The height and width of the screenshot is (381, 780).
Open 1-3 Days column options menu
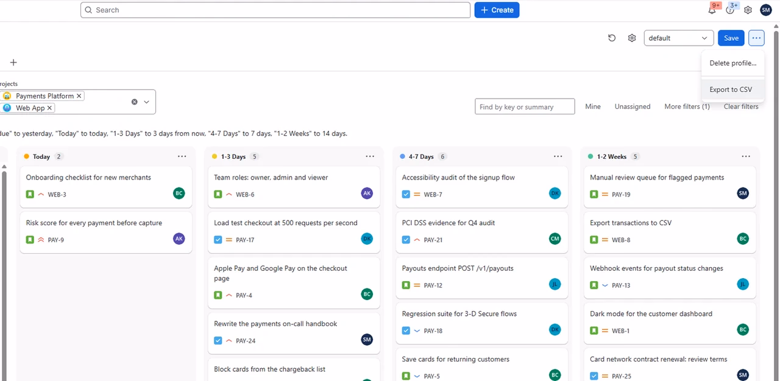pos(370,156)
